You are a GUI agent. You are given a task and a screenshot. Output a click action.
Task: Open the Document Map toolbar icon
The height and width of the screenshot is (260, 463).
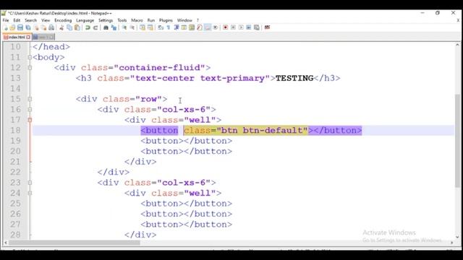[192, 27]
